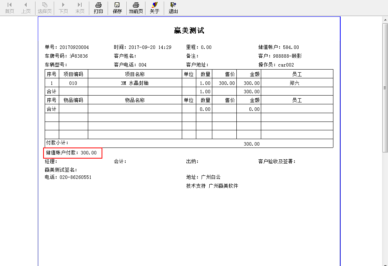Go to first page with 首页 button

pyautogui.click(x=10, y=8)
